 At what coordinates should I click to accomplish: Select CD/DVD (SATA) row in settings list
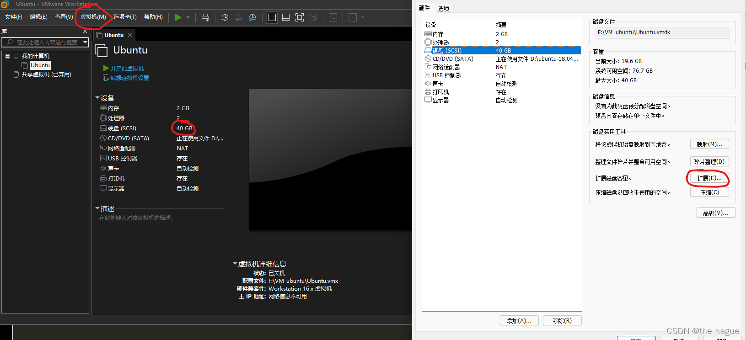pos(502,59)
